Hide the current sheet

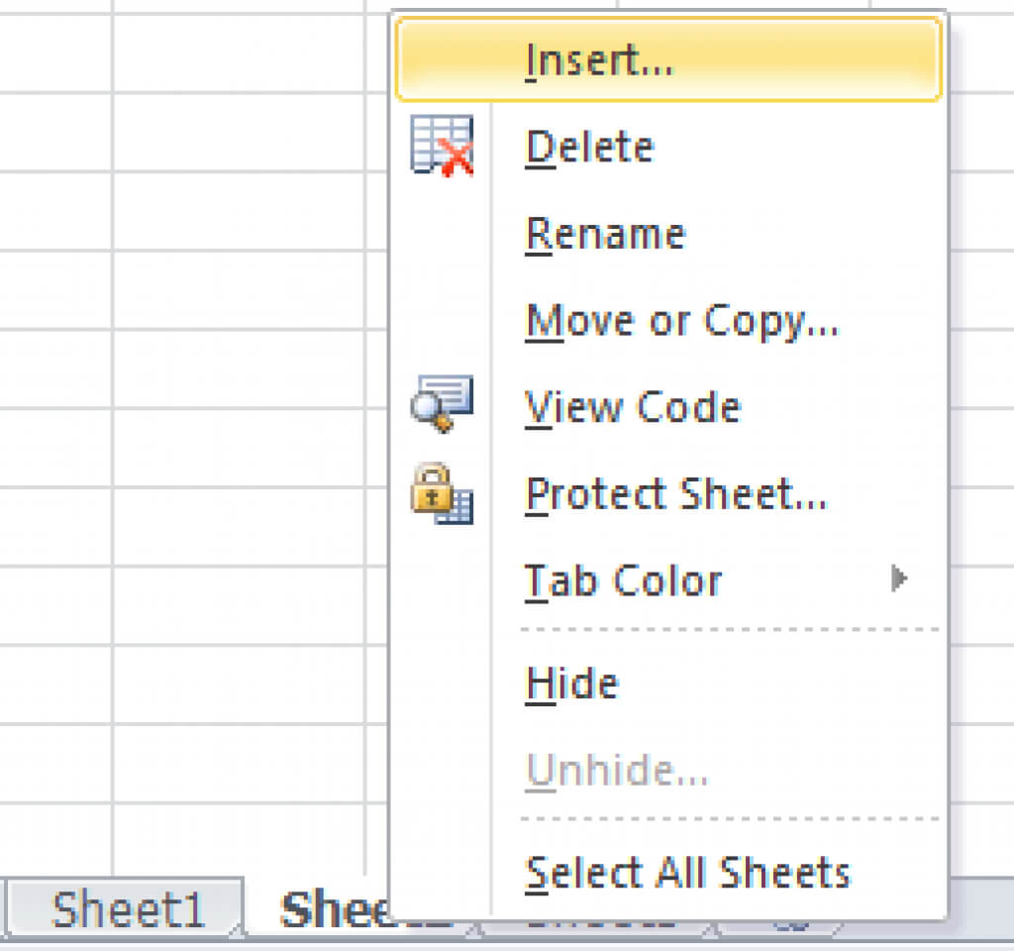[572, 684]
